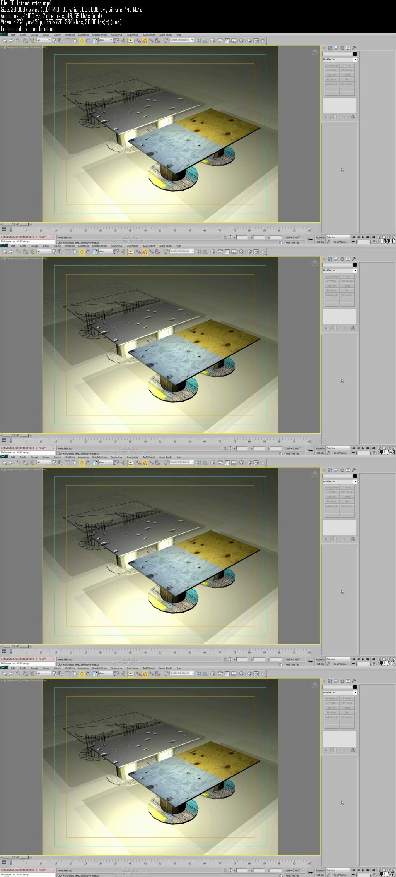This screenshot has width=396, height=877.
Task: Open the Help menu in the 00:00:53 frame
Action: [x=178, y=668]
